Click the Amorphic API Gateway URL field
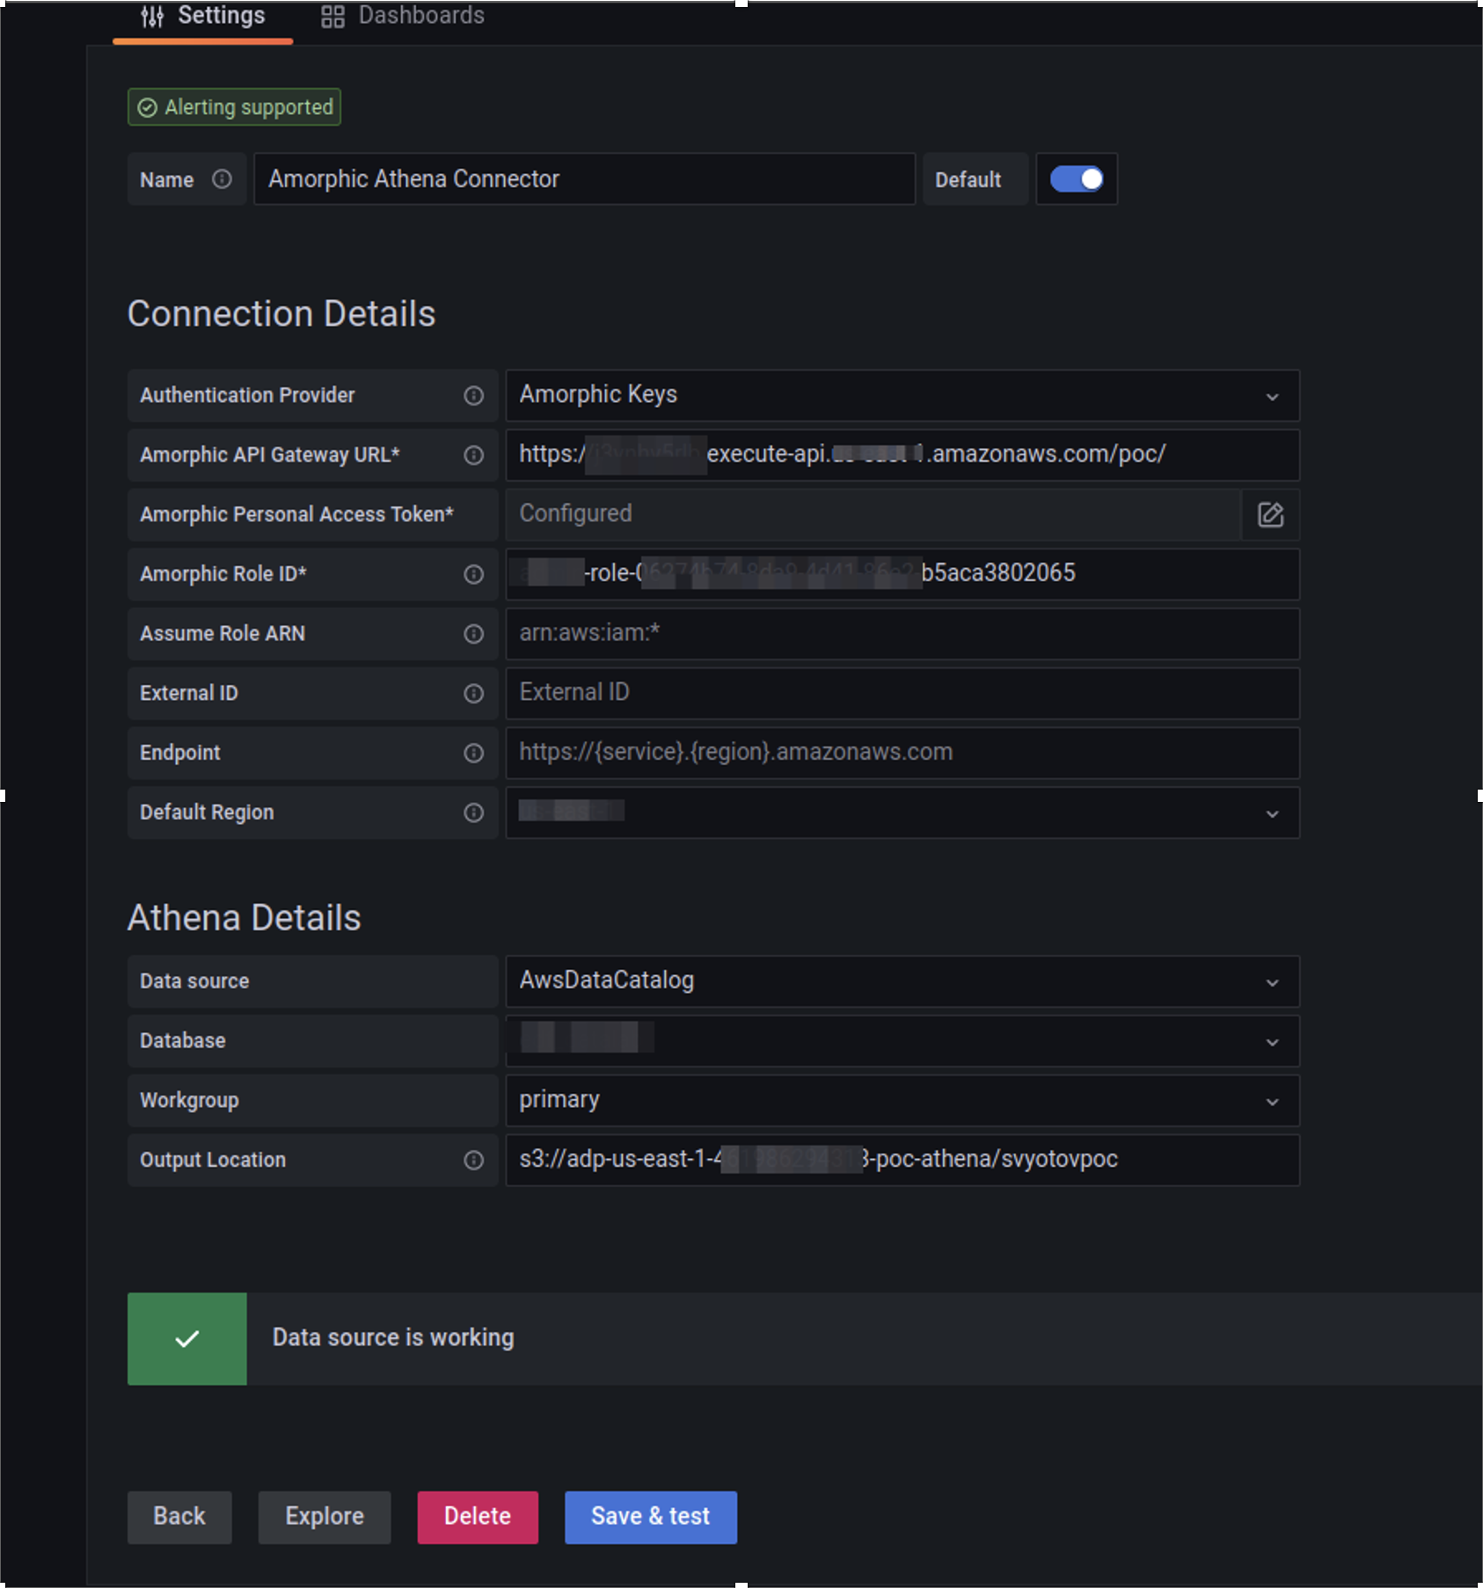The image size is (1483, 1588). [x=902, y=455]
